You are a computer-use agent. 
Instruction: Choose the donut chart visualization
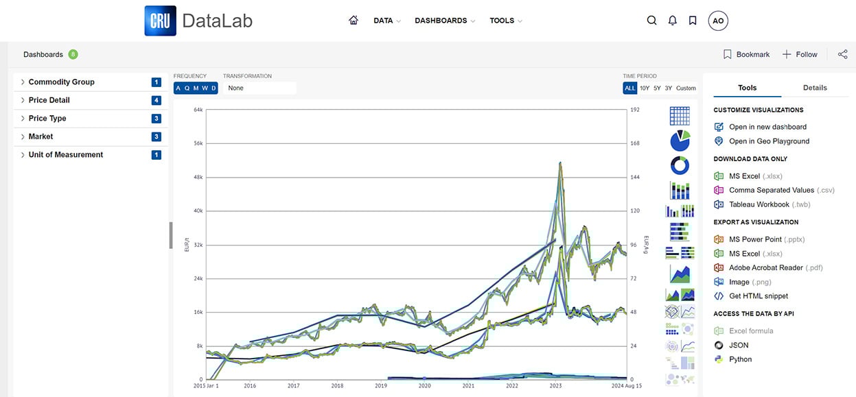(680, 165)
